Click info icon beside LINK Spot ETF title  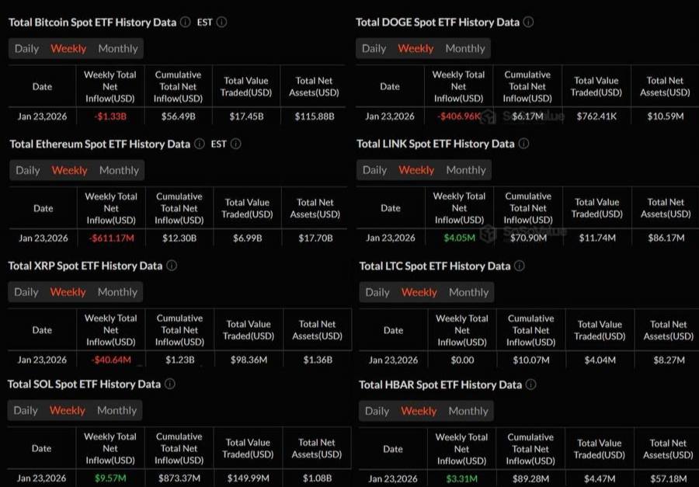point(523,144)
